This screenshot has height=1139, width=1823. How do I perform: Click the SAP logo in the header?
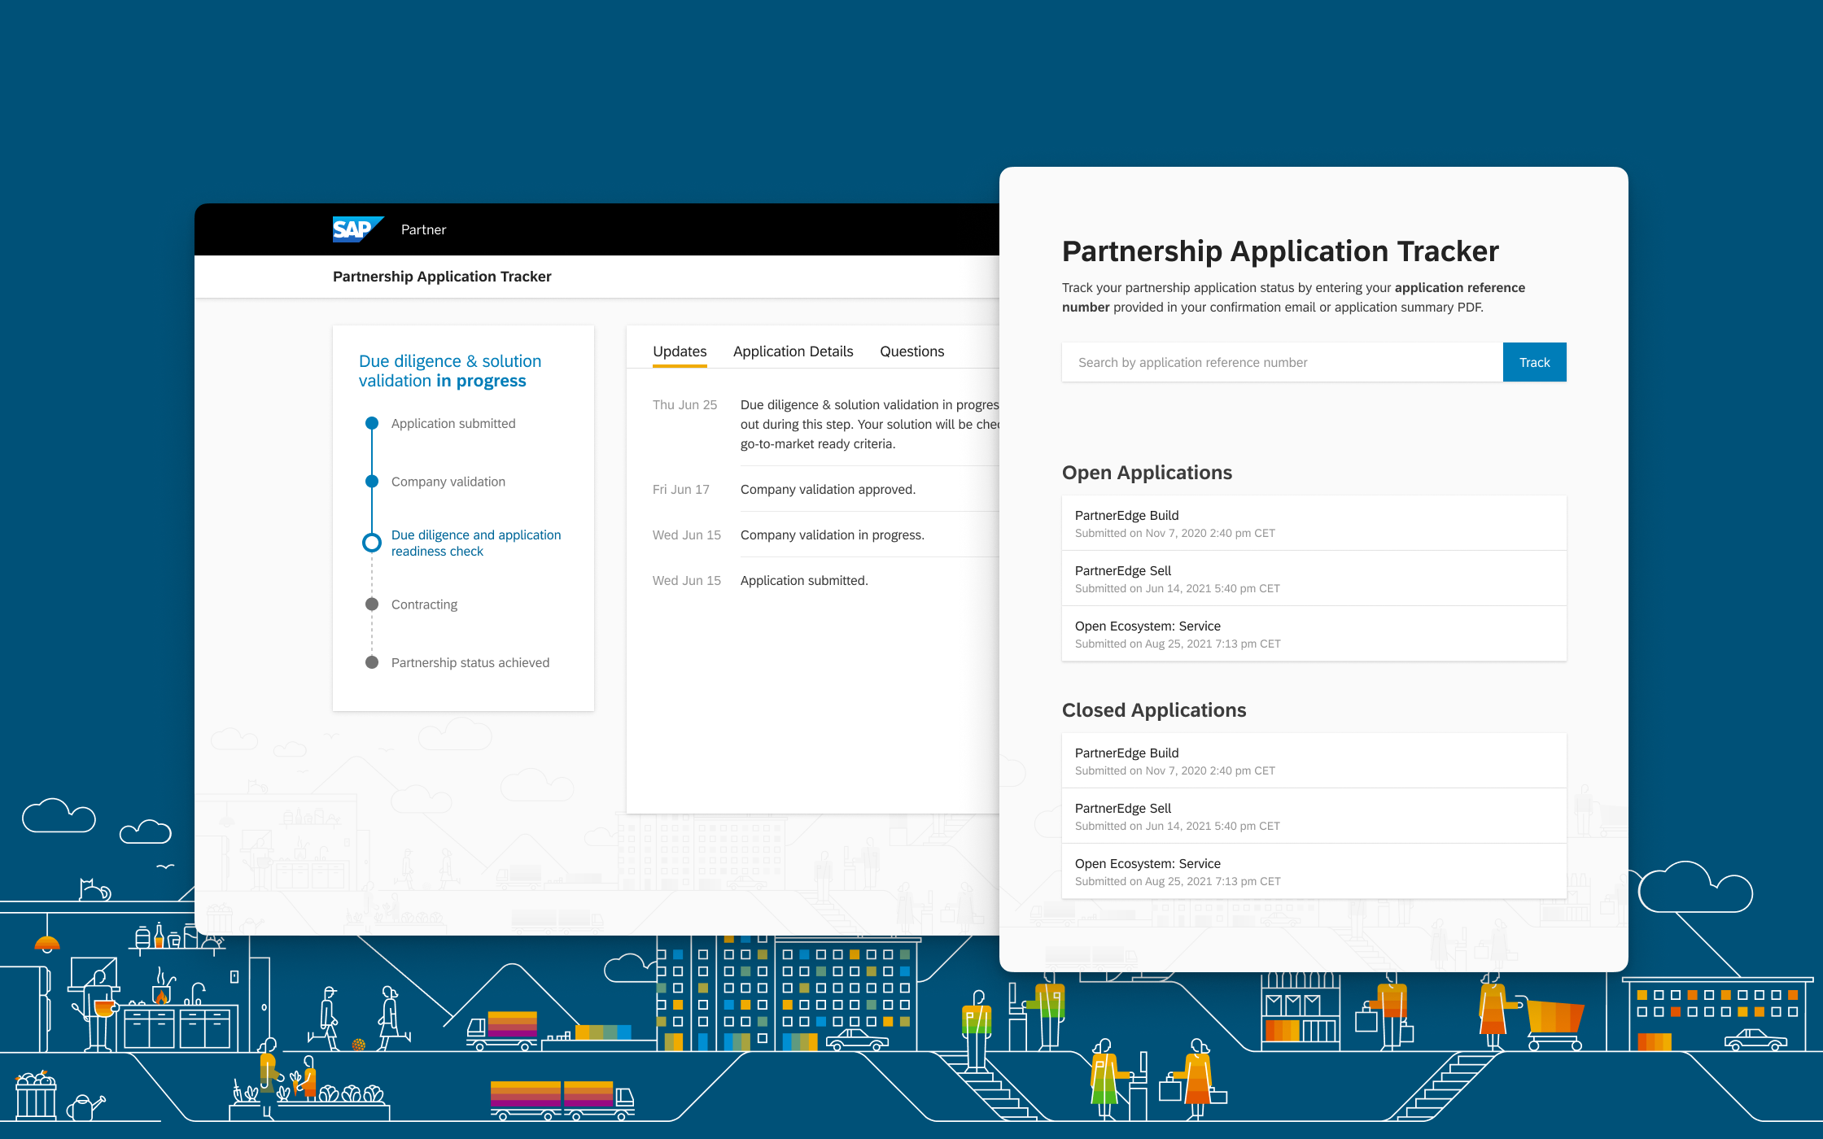(357, 229)
